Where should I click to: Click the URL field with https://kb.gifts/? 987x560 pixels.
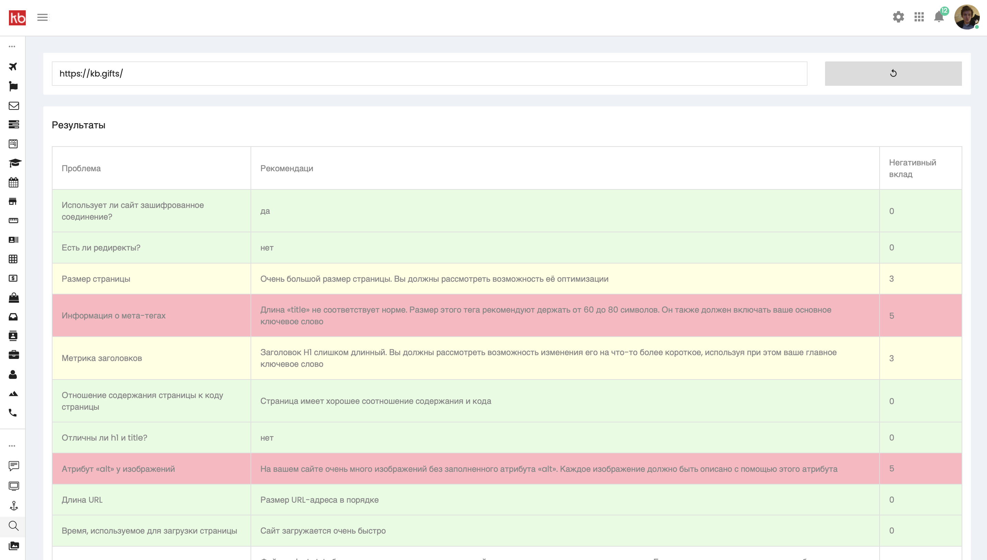coord(429,73)
